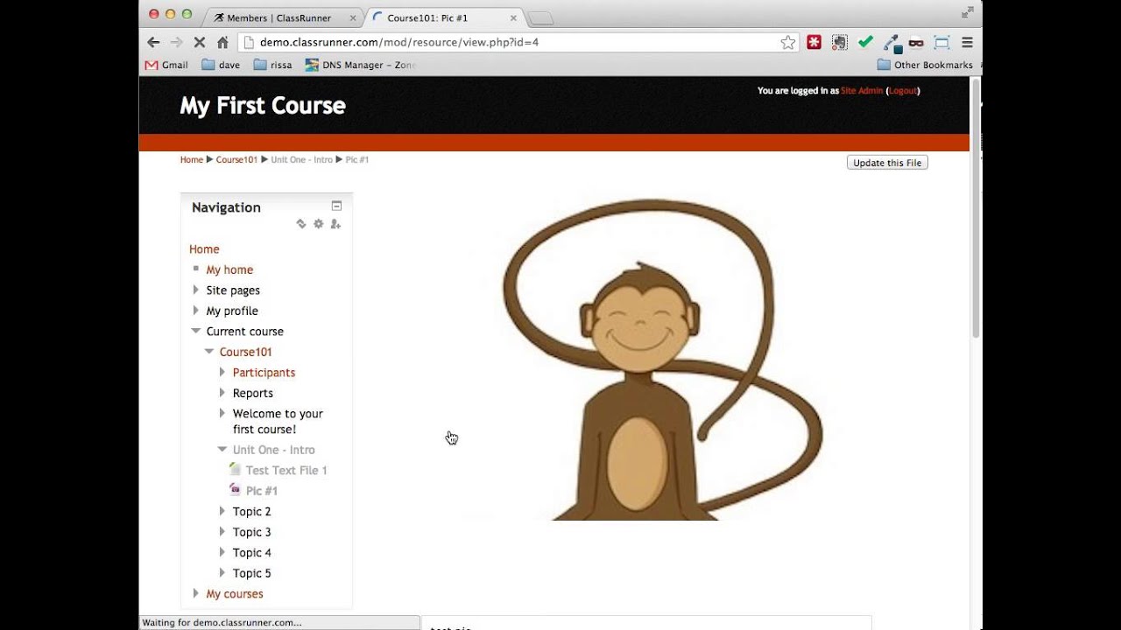Image resolution: width=1121 pixels, height=630 pixels.
Task: Click the Update this File button
Action: [887, 163]
